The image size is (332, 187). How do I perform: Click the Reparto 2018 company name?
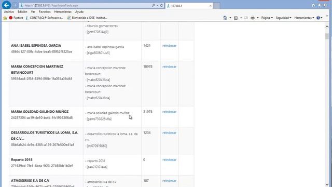pos(22,160)
